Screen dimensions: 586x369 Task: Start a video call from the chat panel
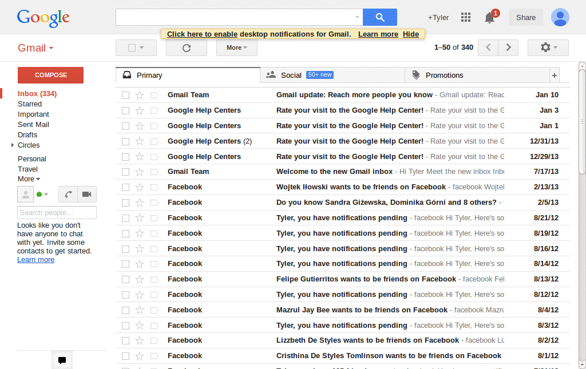click(86, 194)
